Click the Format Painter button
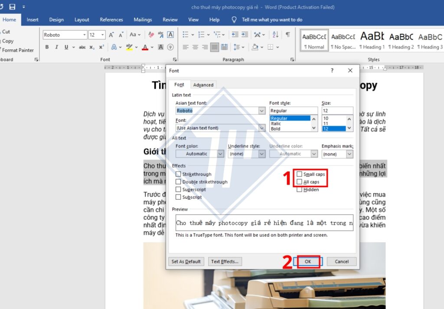Image resolution: width=444 pixels, height=309 pixels. click(16, 50)
